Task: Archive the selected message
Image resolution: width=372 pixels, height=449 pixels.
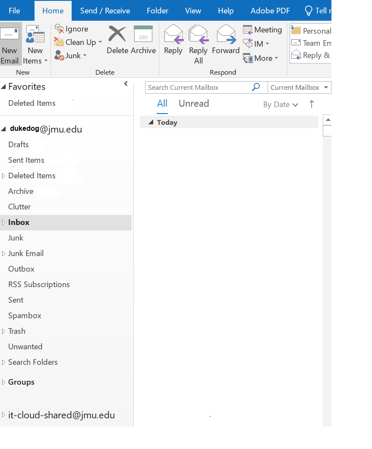Action: click(x=143, y=40)
